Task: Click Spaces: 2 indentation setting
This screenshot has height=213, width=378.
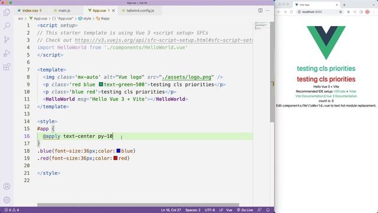Action: click(193, 210)
